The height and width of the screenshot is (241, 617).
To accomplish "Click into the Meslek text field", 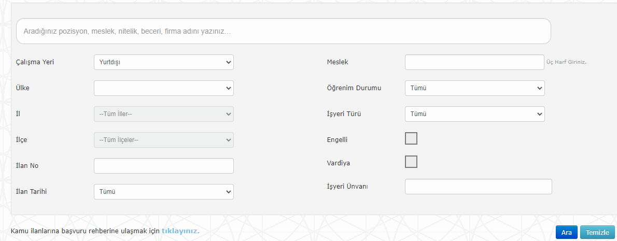I will point(474,62).
